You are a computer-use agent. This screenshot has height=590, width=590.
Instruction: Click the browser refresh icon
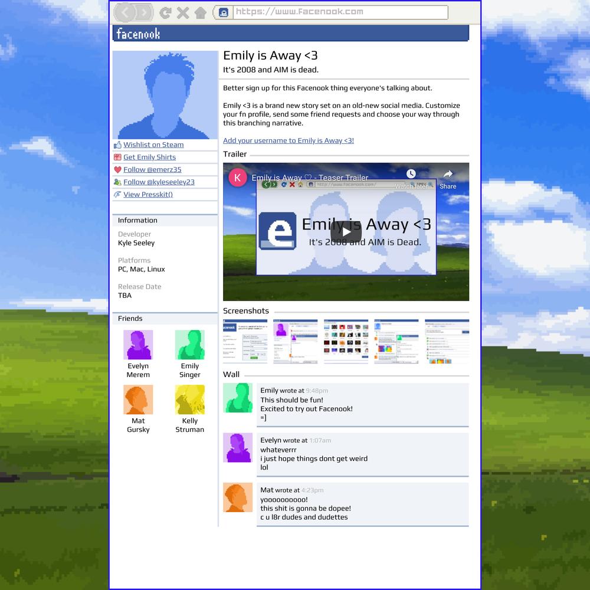pyautogui.click(x=165, y=13)
